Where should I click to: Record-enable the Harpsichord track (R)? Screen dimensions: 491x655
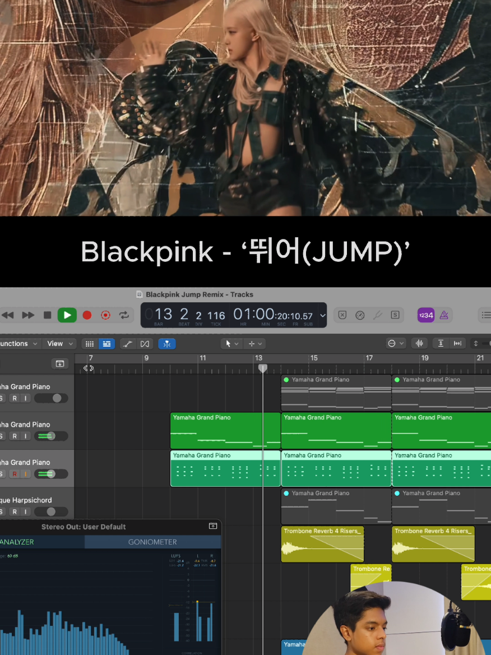15,511
